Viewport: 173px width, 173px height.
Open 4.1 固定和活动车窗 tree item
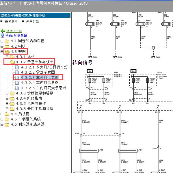tap(27, 41)
